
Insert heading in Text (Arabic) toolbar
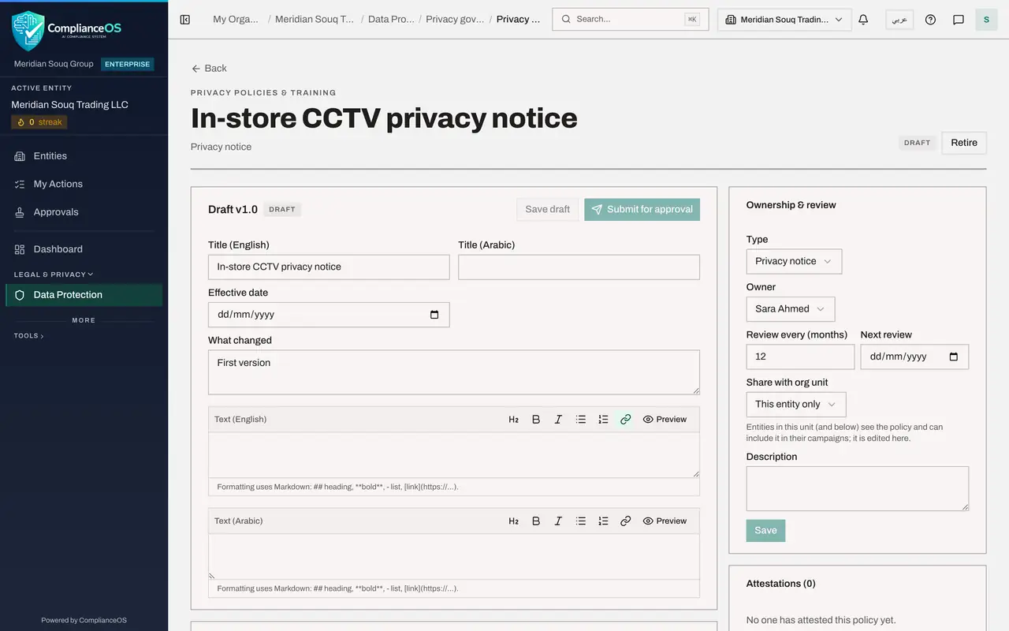[514, 521]
